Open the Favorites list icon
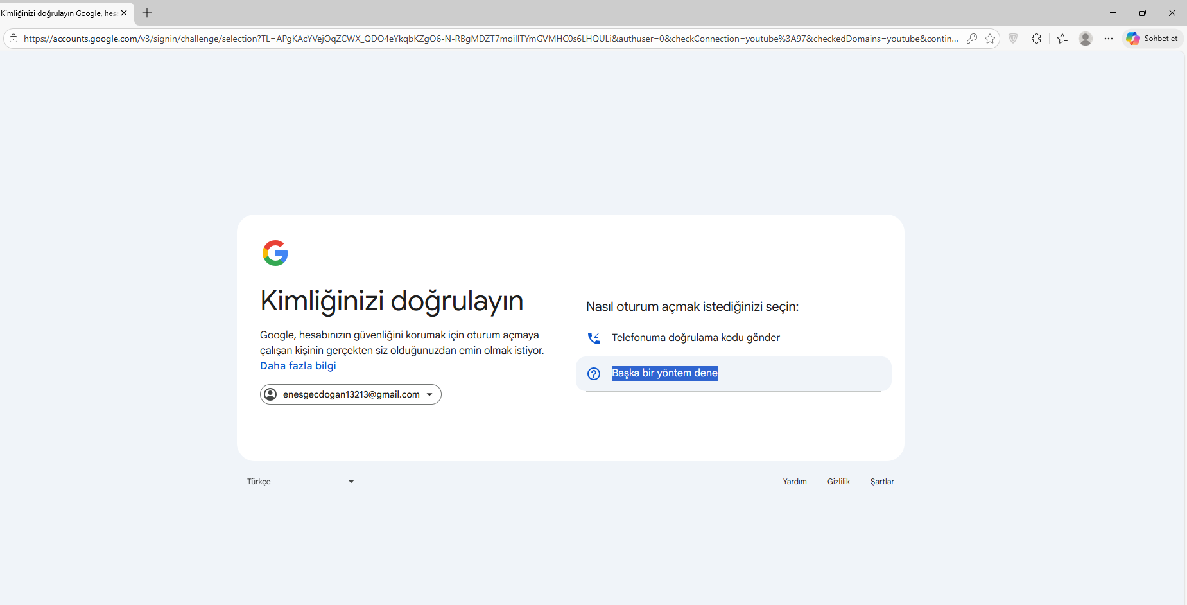This screenshot has width=1187, height=605. [x=1062, y=39]
